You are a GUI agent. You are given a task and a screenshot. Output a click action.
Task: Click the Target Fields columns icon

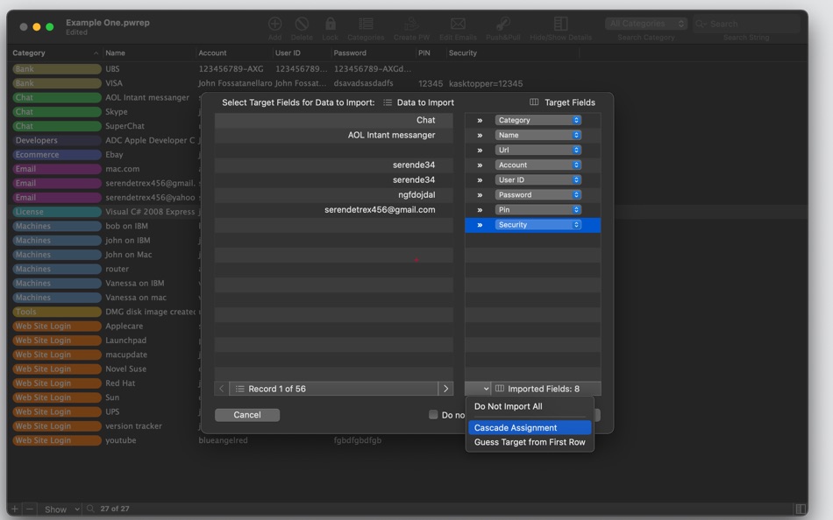[534, 102]
